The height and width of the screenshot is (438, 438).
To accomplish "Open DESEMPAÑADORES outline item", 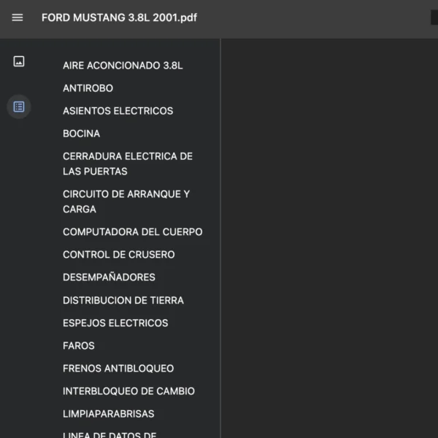I will click(109, 277).
